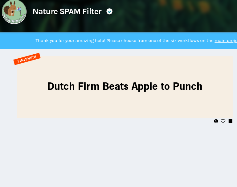Click the word Apple in headline

145,86
